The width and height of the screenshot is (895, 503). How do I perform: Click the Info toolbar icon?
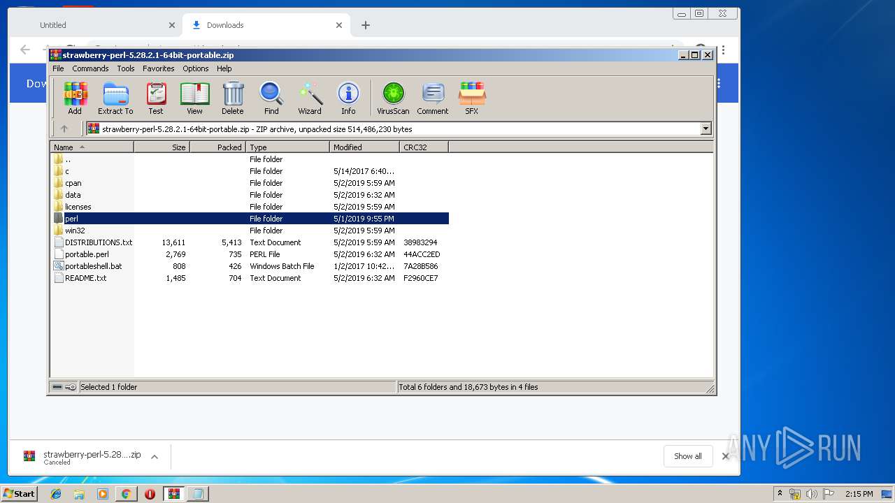[x=348, y=98]
